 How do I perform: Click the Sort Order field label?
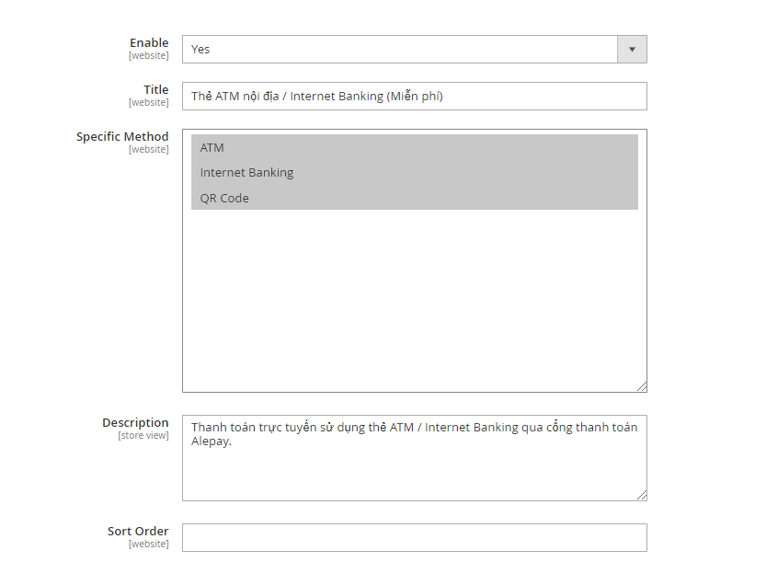coord(138,531)
